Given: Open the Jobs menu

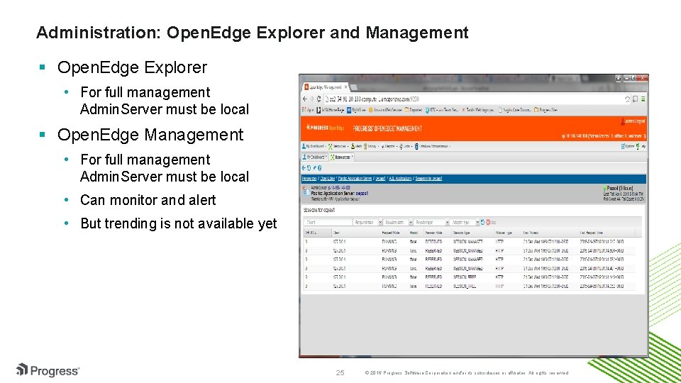Looking at the screenshot, I should [405, 146].
